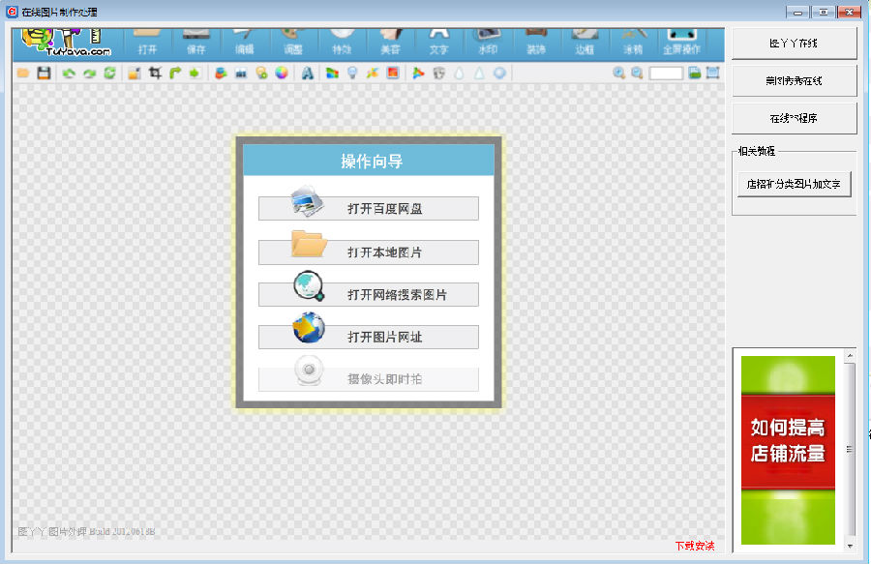
Task: Click the fit-to-screen icon at toolbar end
Action: coord(713,73)
